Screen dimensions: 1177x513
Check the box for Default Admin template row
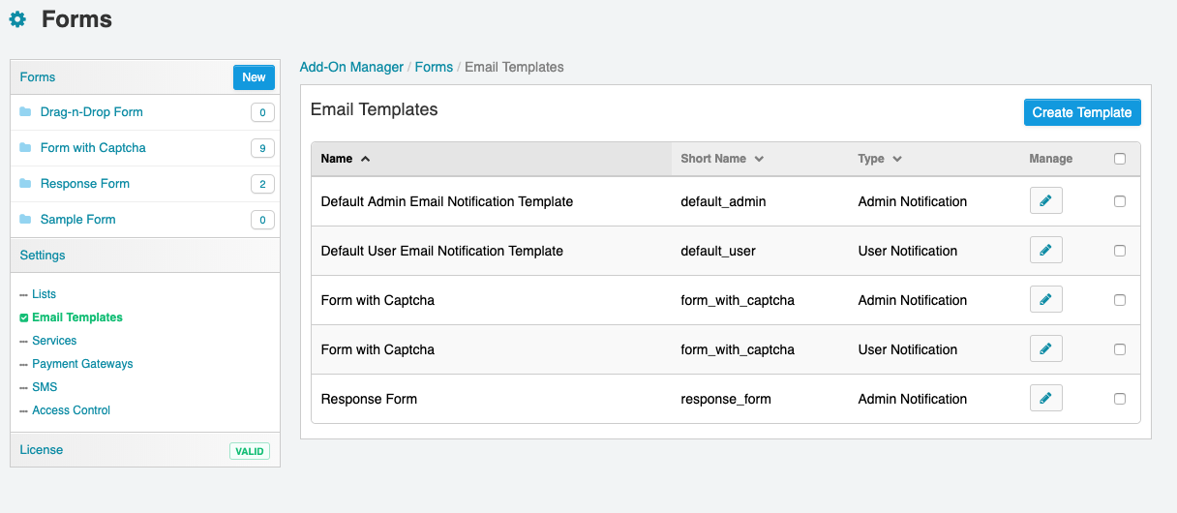coord(1120,201)
